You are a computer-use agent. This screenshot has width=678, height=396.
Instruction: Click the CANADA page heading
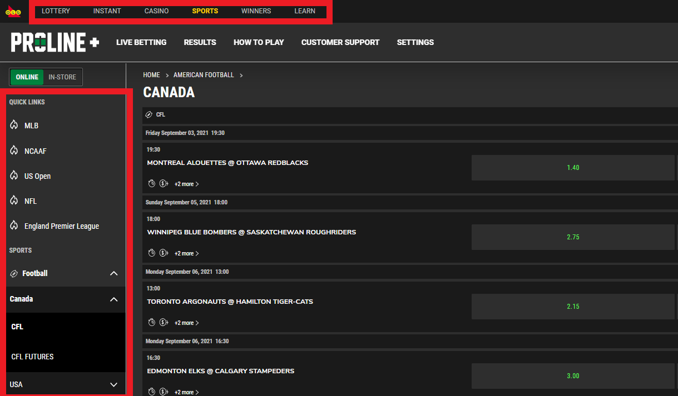169,93
